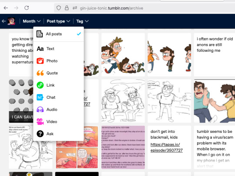The width and height of the screenshot is (235, 176).
Task: Go back using the Tumblr archive arrow
Action: tap(4, 21)
